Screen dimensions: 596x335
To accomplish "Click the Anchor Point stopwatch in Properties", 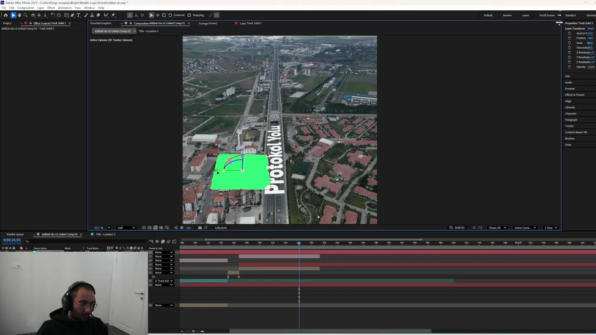I will coord(569,33).
